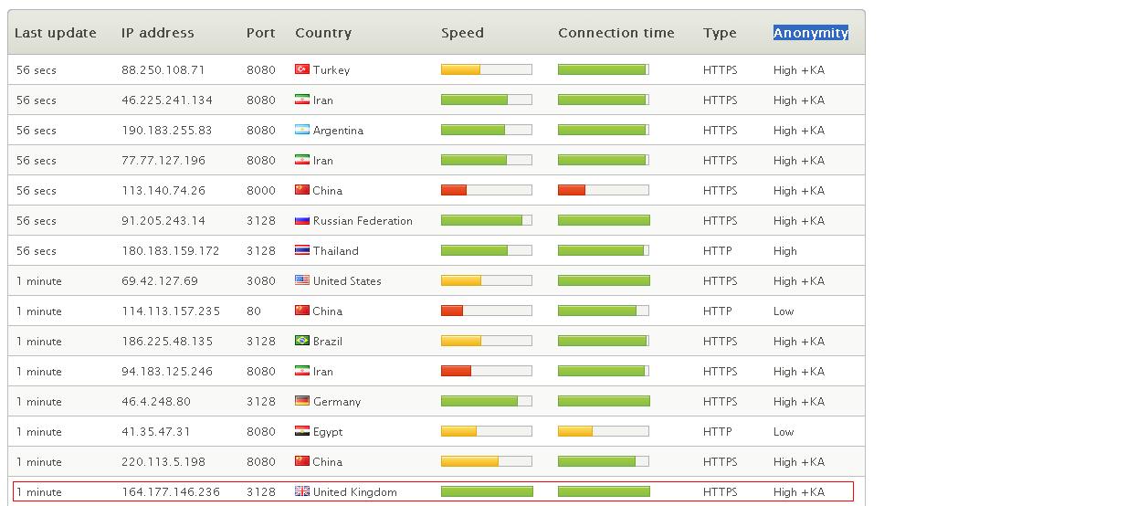1126x506 pixels.
Task: Select IP address 91.205.243.14
Action: 163,221
